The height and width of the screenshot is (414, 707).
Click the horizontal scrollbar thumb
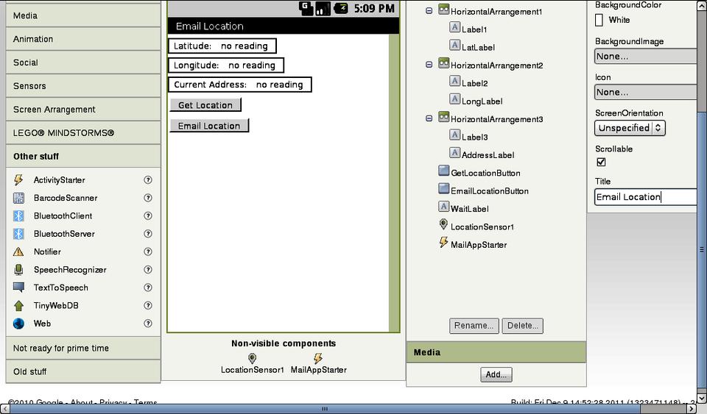326,409
